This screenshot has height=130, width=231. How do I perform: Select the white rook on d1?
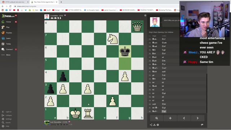click(x=88, y=113)
